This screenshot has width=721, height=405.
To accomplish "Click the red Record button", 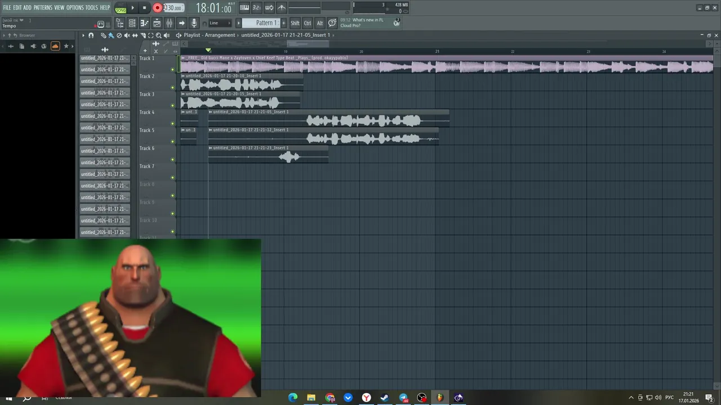I will [x=158, y=8].
